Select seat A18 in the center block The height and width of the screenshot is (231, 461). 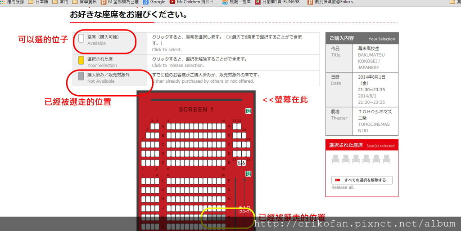[x=223, y=126]
